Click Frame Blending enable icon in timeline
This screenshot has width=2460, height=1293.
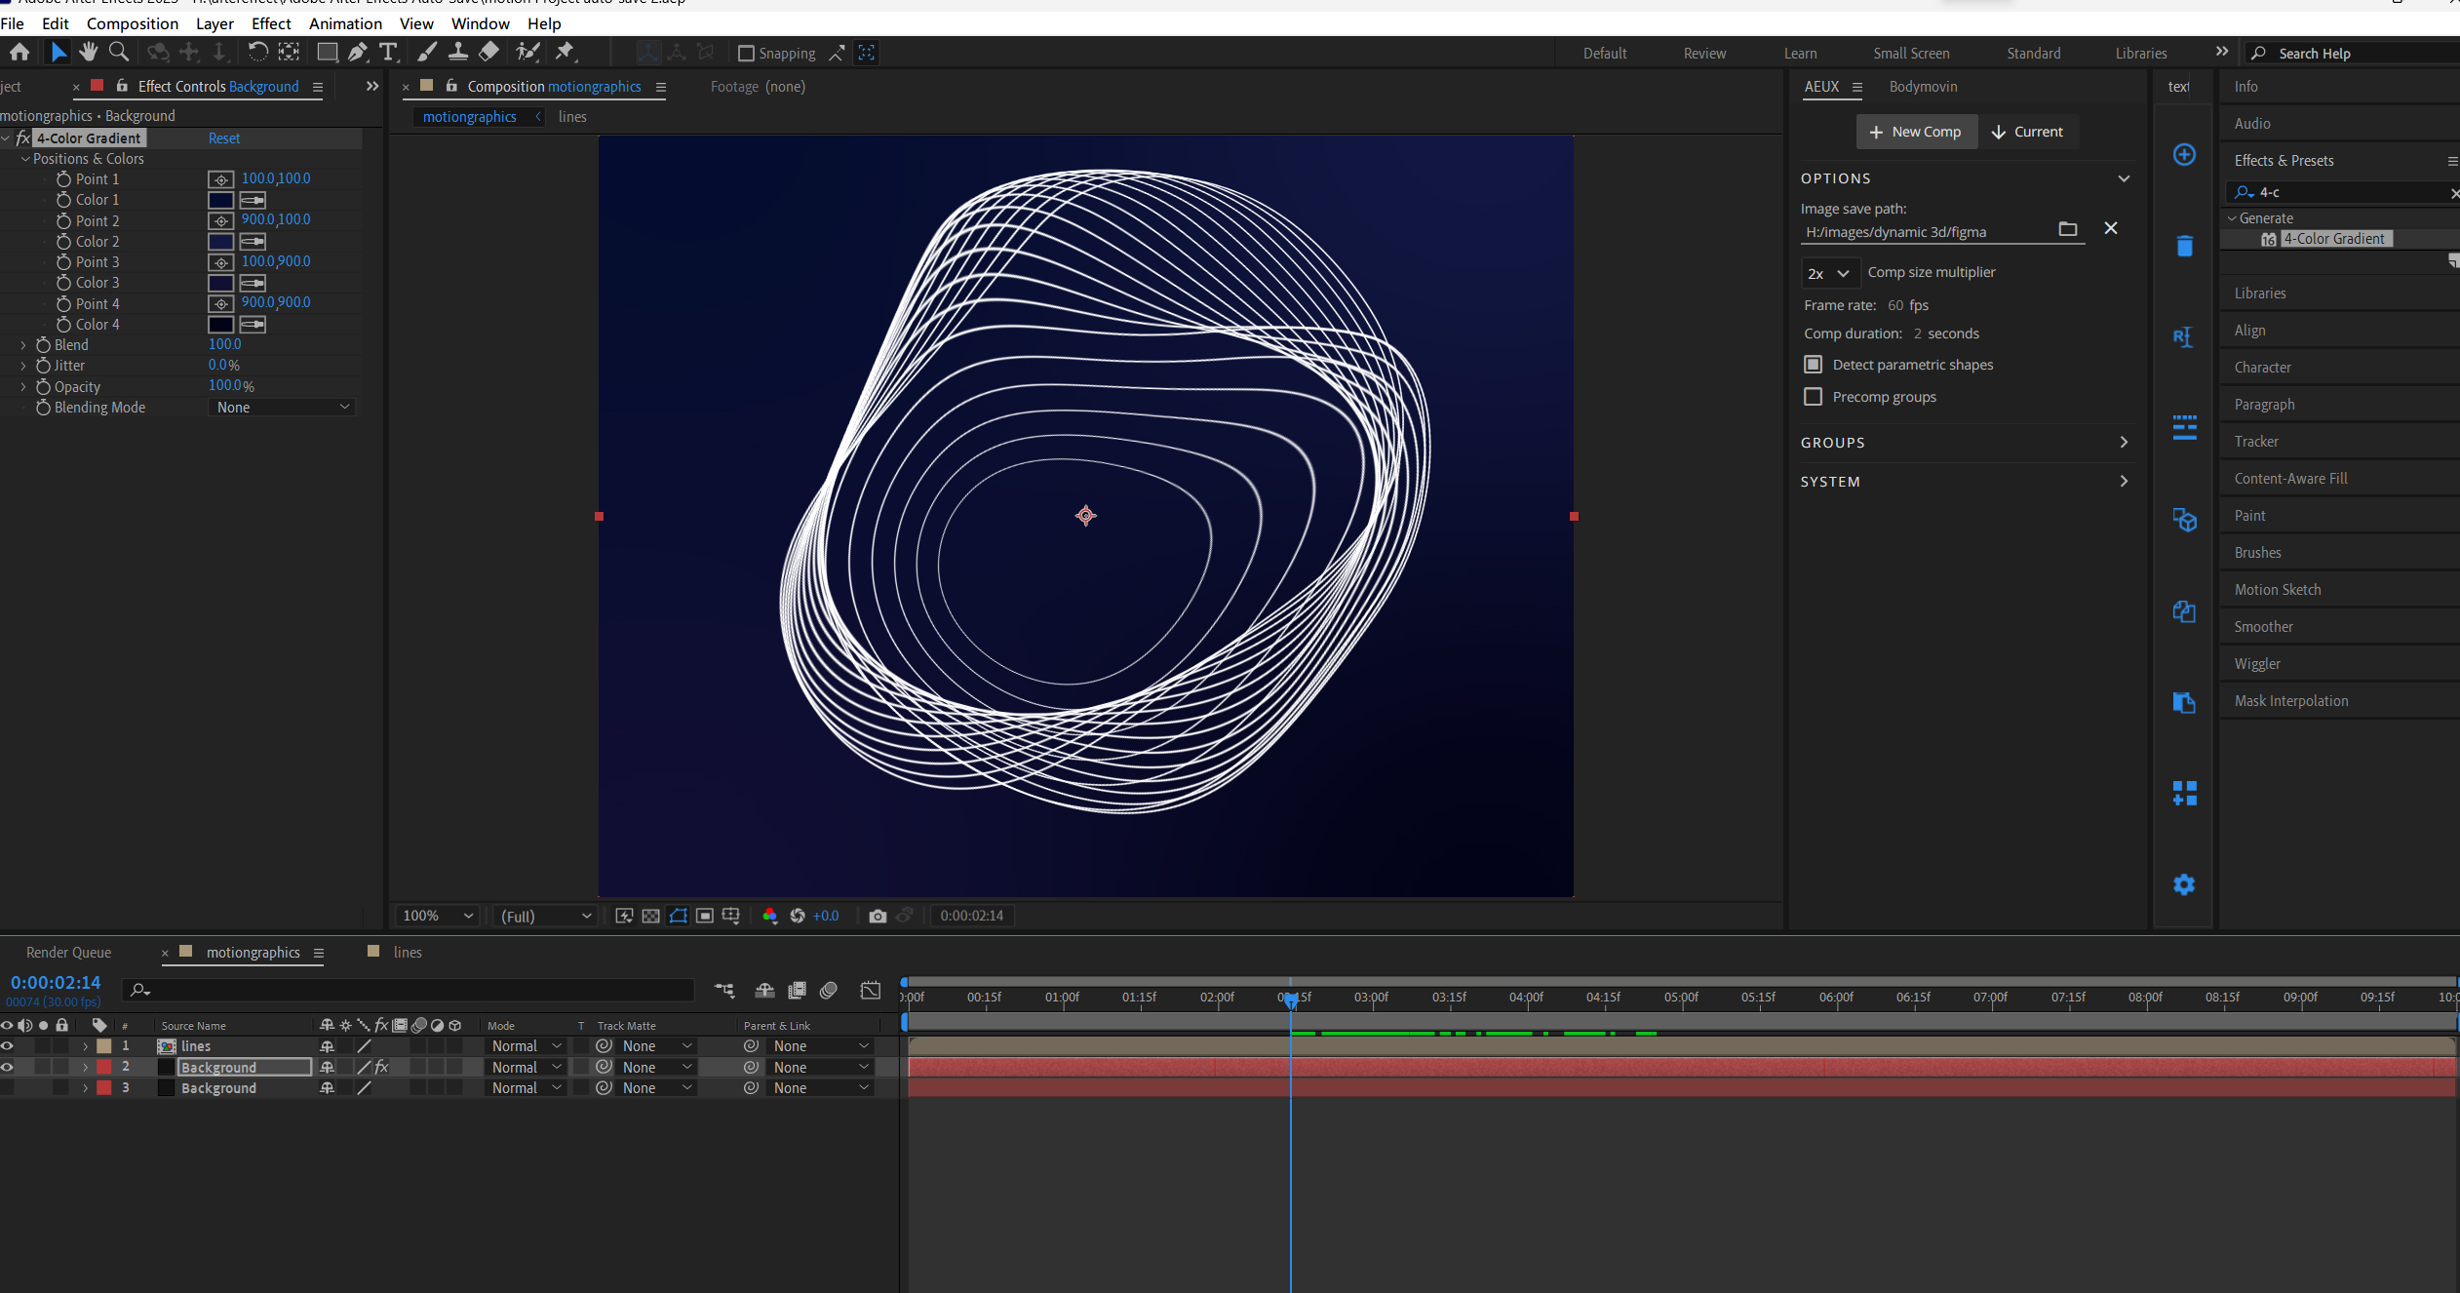(797, 991)
